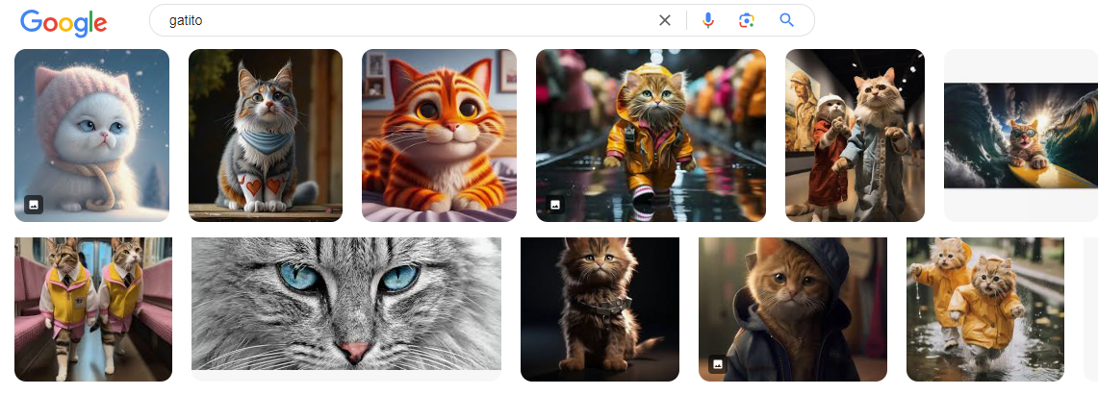Open the gray cat blue eyes close-up
This screenshot has width=1098, height=395.
pyautogui.click(x=346, y=304)
